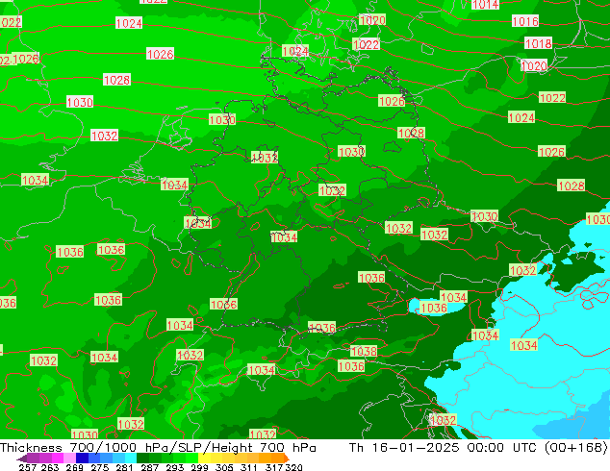This screenshot has width=610, height=471.
Task: Pick the cyan swatch in the color scale
Action: (131, 458)
